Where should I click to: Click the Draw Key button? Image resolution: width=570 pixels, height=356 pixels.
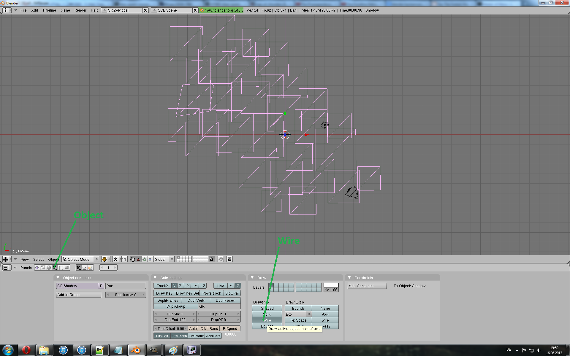pyautogui.click(x=164, y=293)
